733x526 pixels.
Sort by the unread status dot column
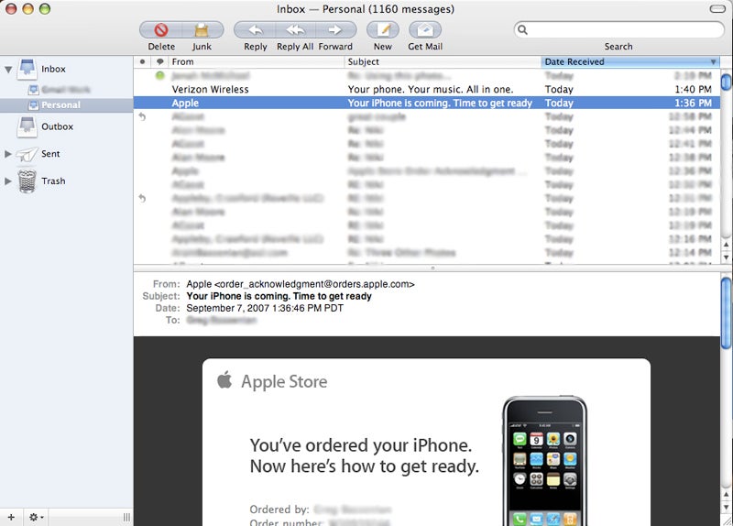tap(142, 61)
